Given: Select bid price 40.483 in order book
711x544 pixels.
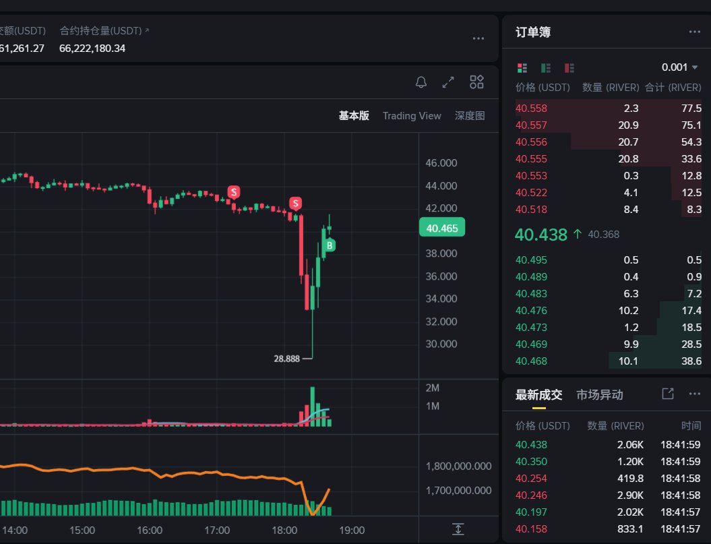Looking at the screenshot, I should point(532,293).
